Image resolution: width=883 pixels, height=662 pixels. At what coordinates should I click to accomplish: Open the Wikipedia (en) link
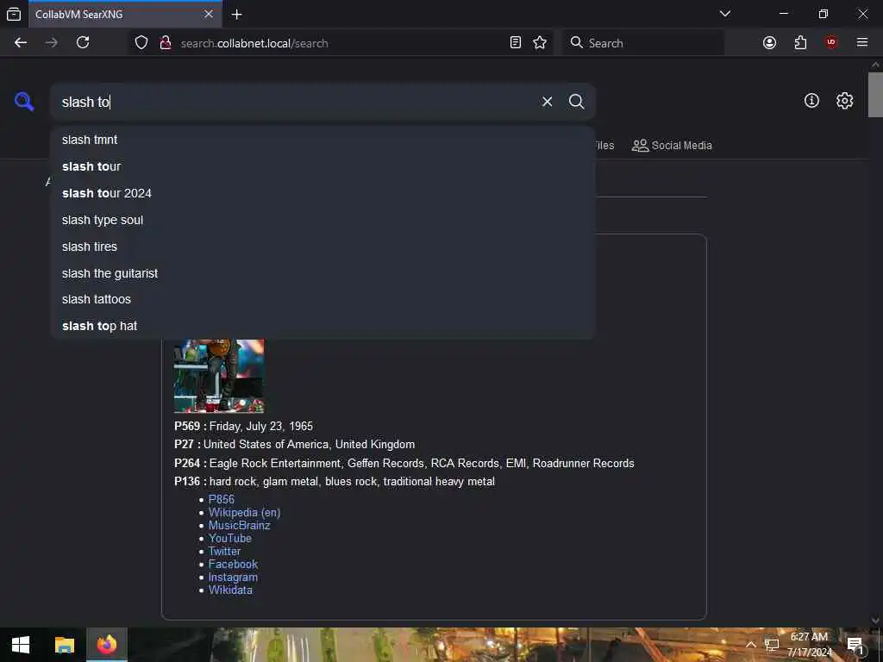click(244, 512)
